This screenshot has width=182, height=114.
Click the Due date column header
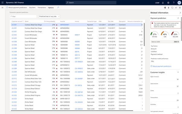pos(111,21)
